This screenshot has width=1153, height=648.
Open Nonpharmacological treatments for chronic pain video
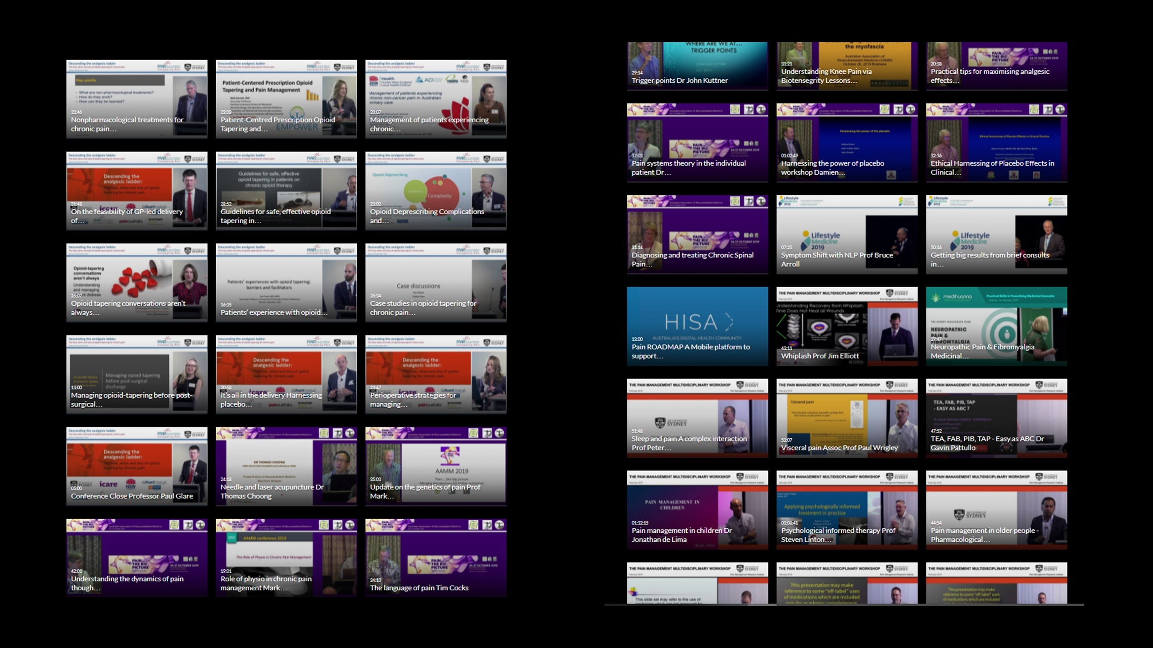136,99
